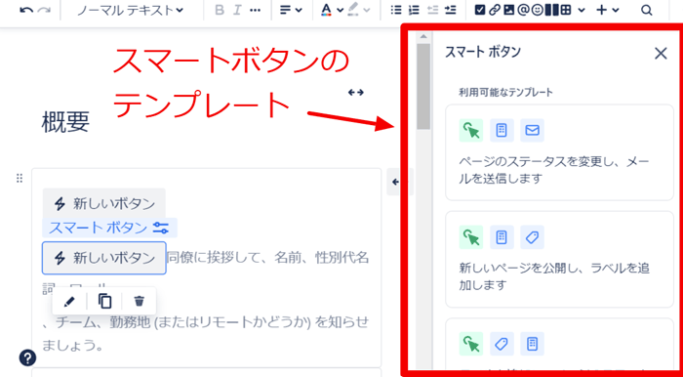Insert a bulleted list
This screenshot has height=377, width=683.
point(395,11)
